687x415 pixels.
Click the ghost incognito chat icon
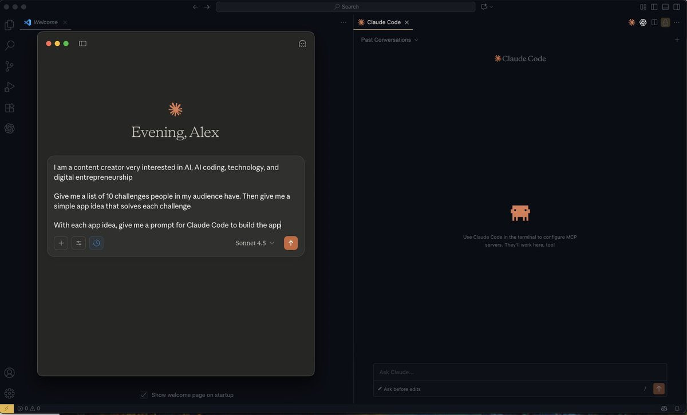(302, 44)
